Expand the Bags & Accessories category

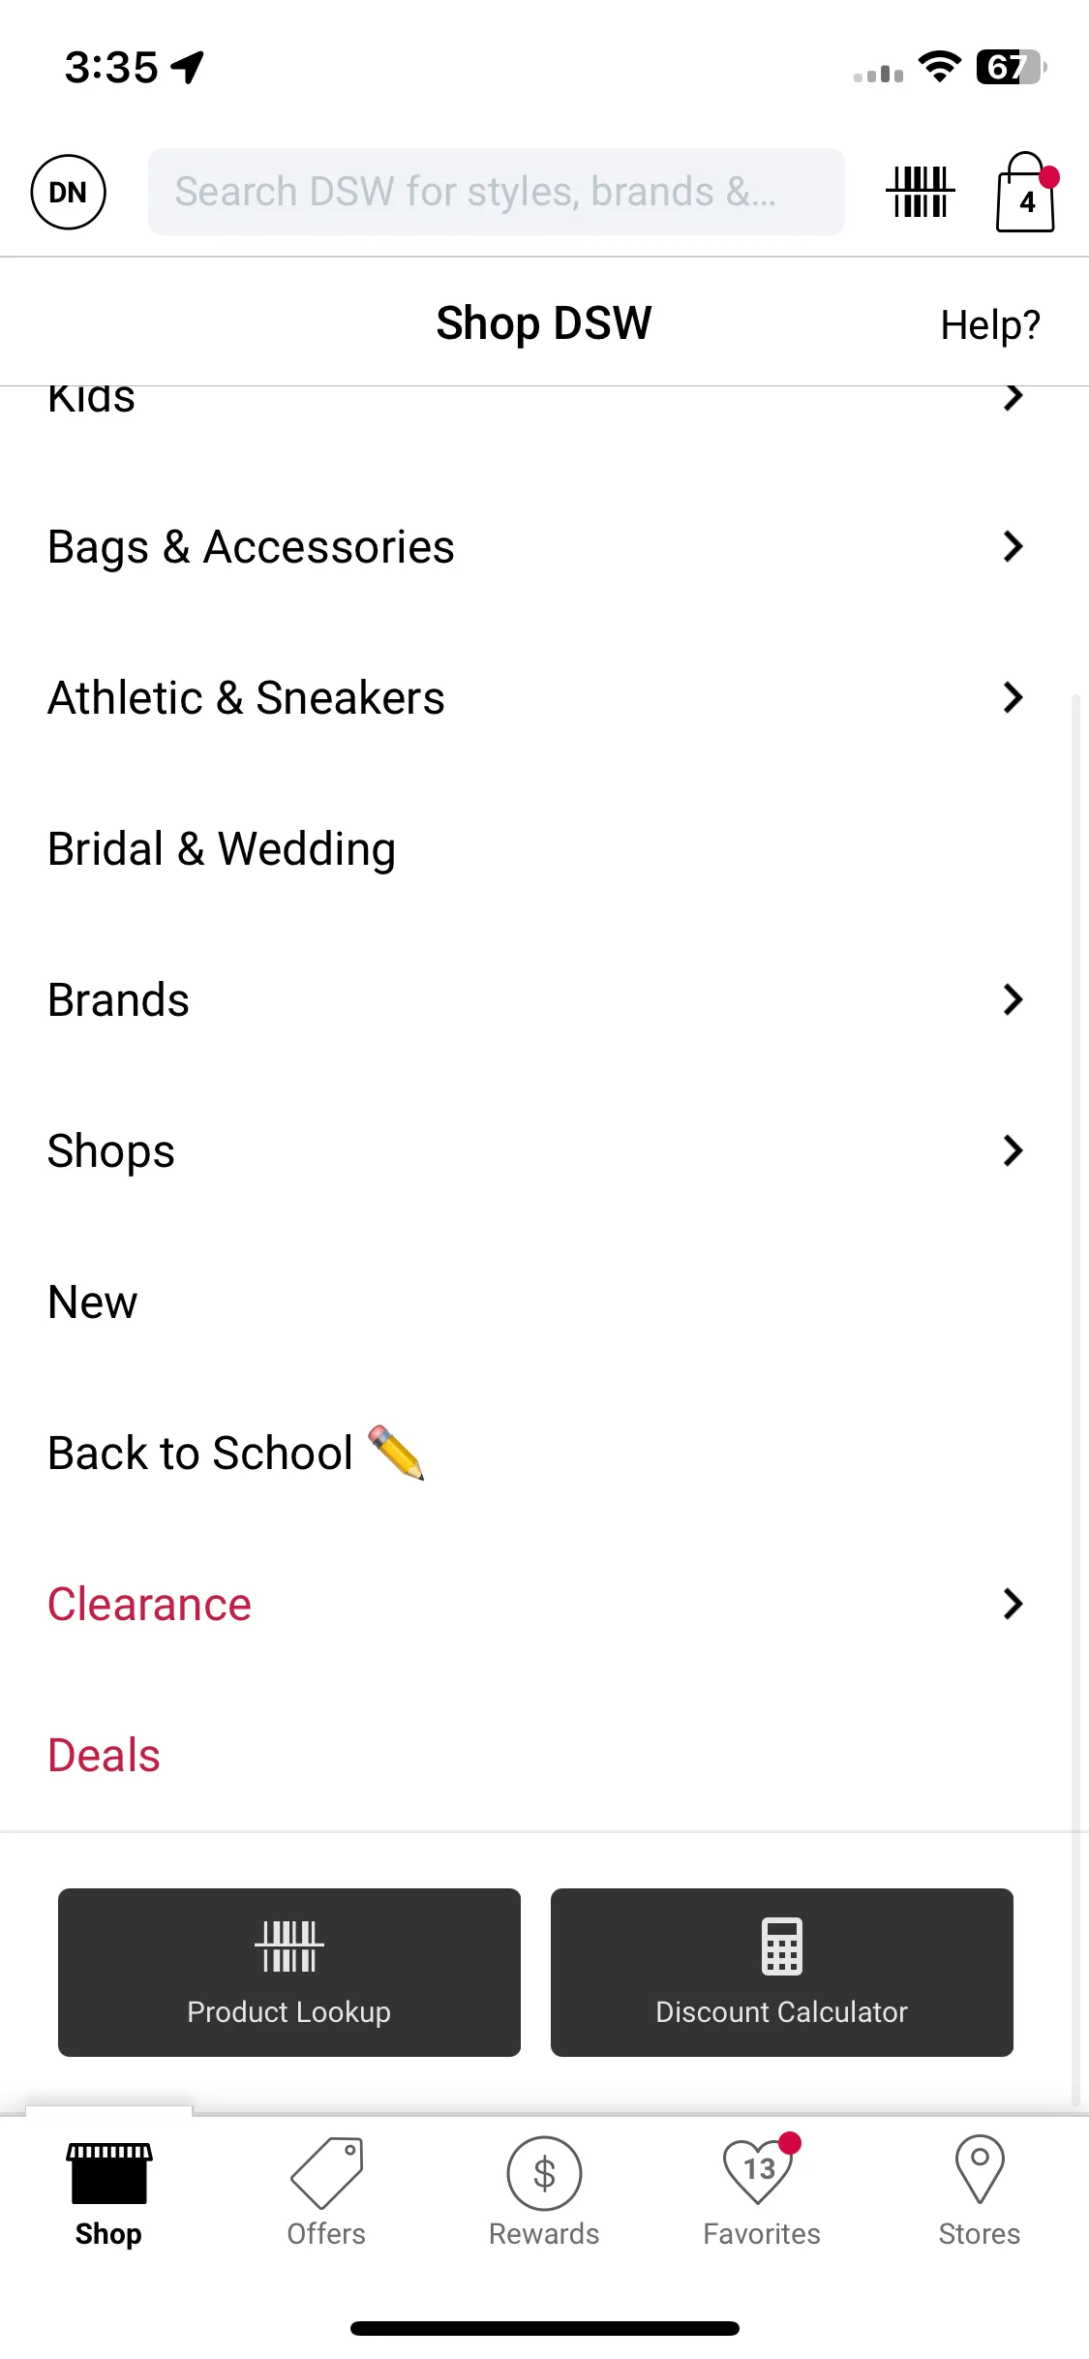point(1013,546)
